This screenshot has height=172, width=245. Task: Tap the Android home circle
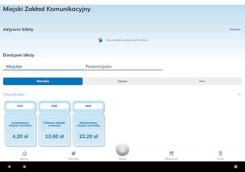[24, 167]
